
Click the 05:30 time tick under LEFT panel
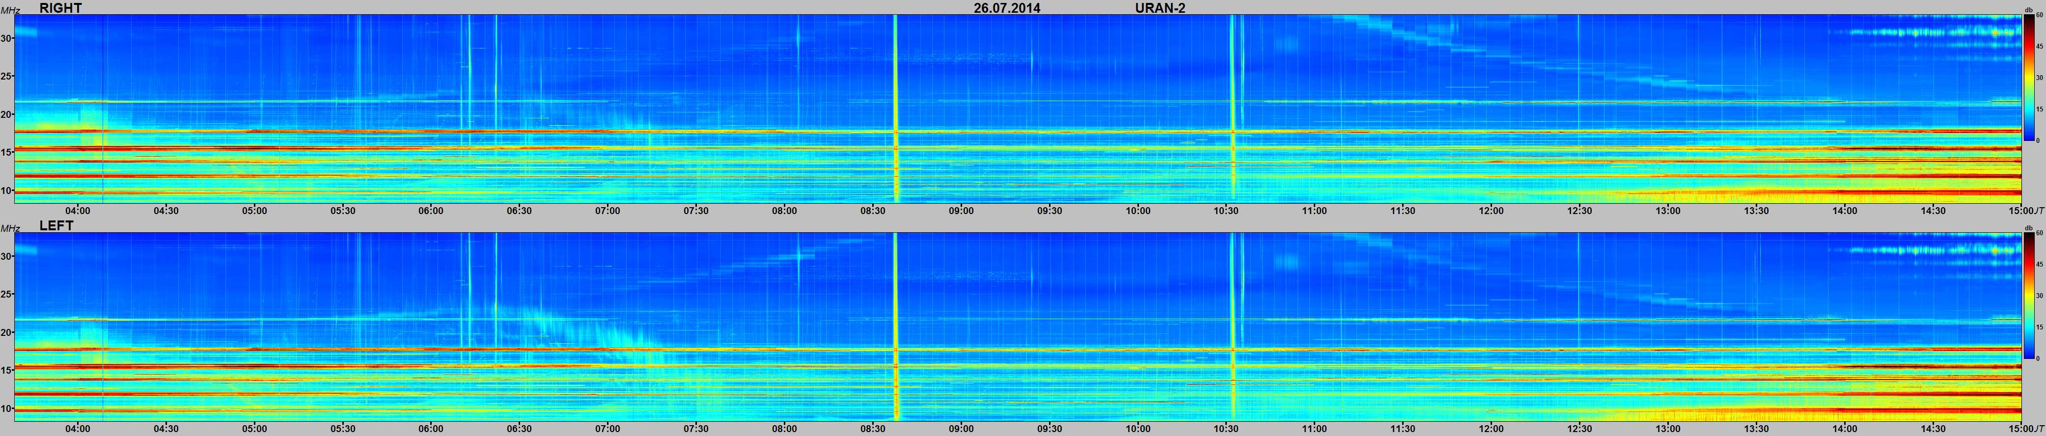(342, 429)
